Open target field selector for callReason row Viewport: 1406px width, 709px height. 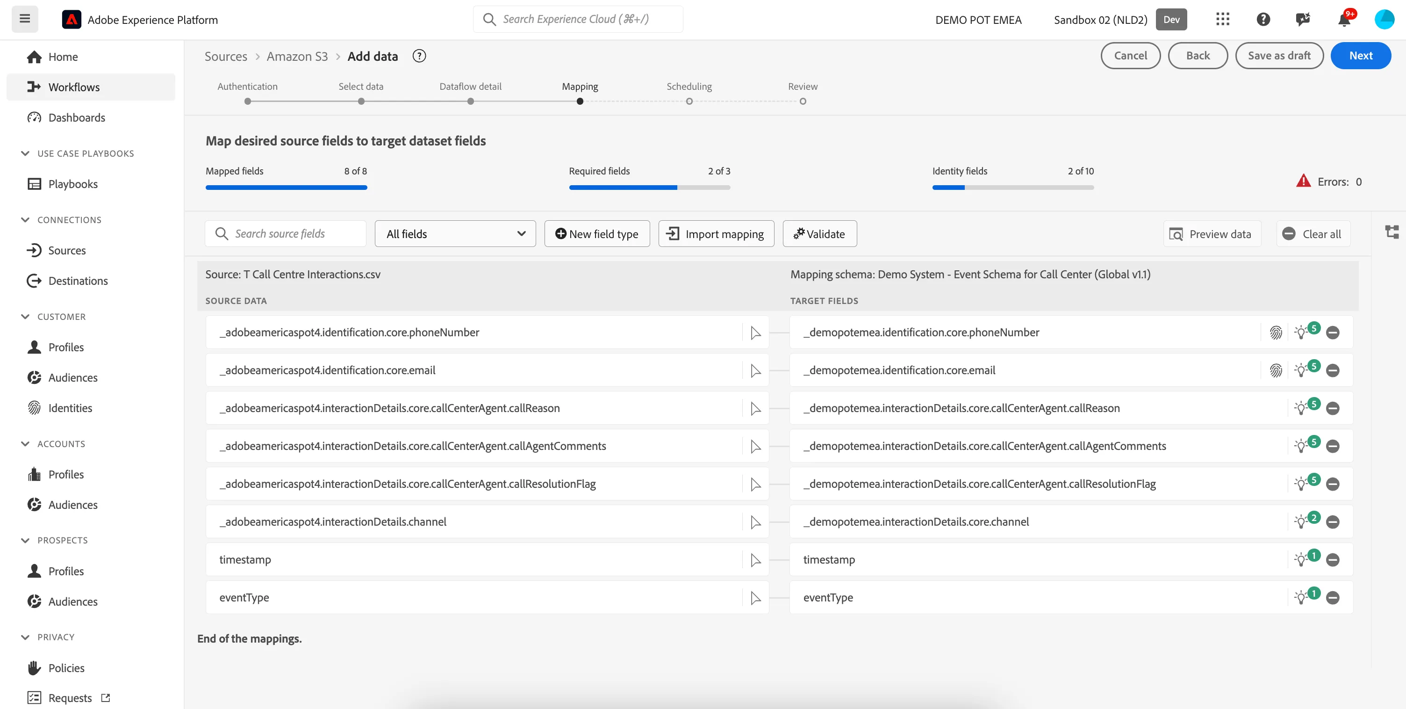coord(755,409)
